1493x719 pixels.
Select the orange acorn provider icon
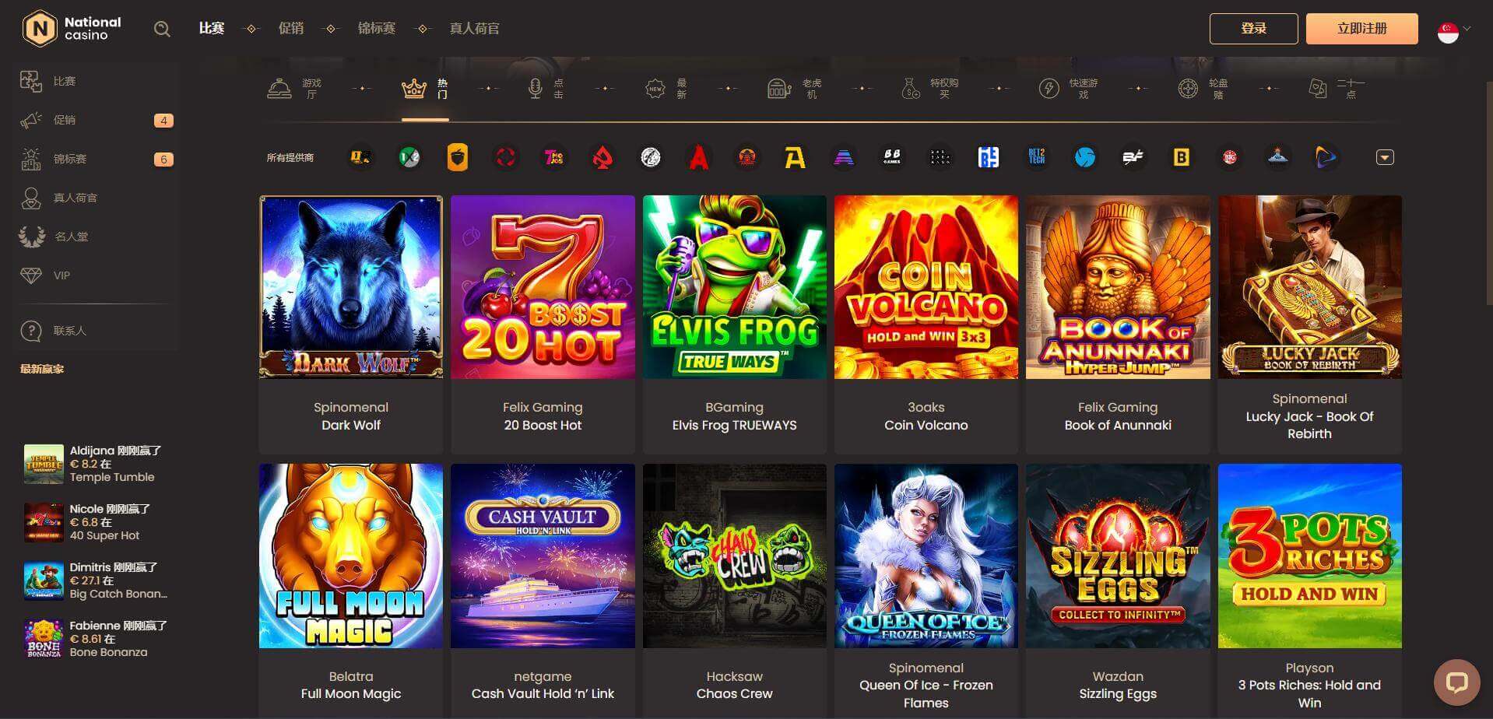[x=458, y=157]
